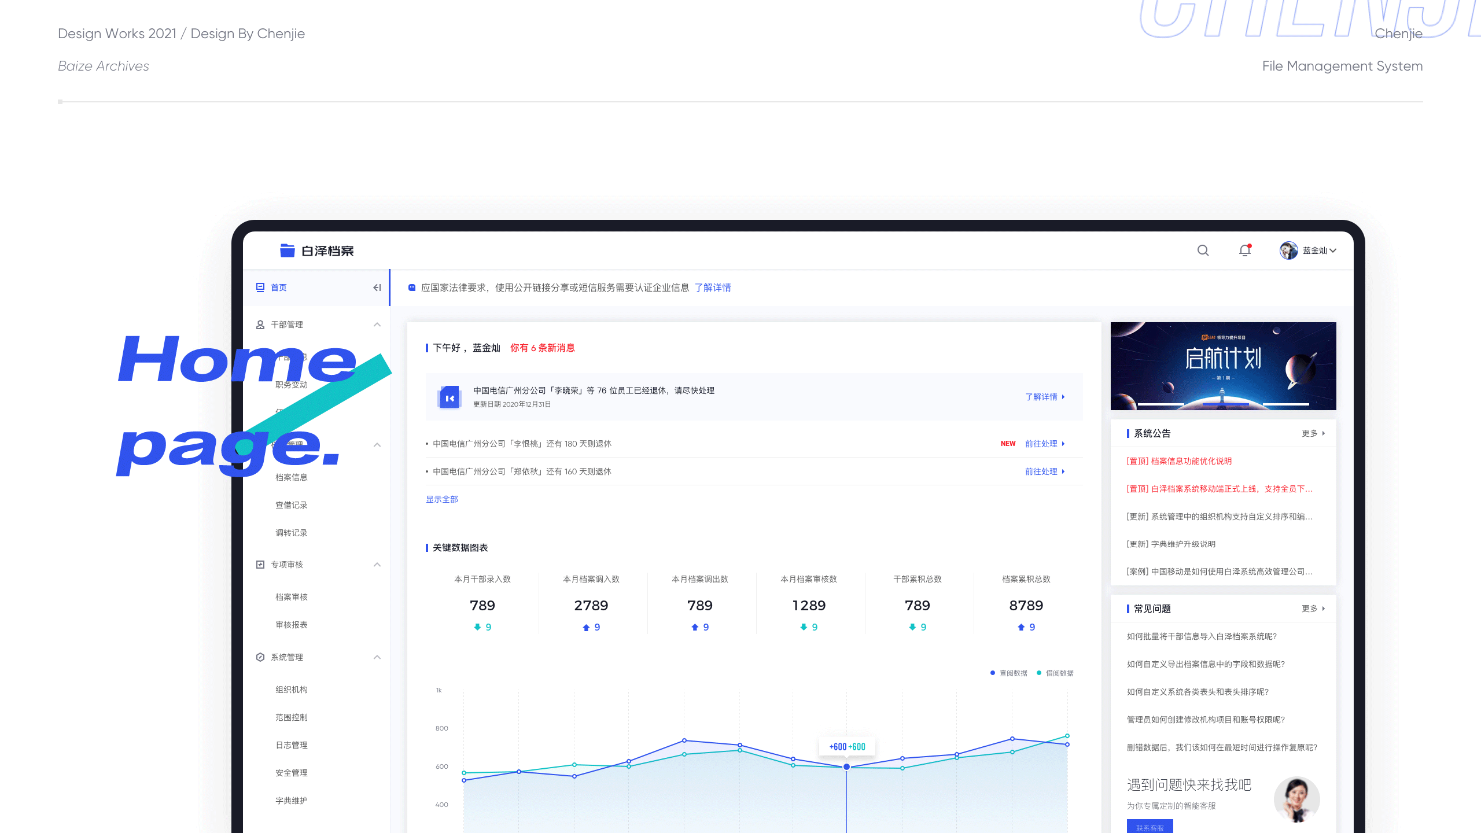Image resolution: width=1481 pixels, height=833 pixels.
Task: Click 你有 6 条新消息
Action: 543,348
